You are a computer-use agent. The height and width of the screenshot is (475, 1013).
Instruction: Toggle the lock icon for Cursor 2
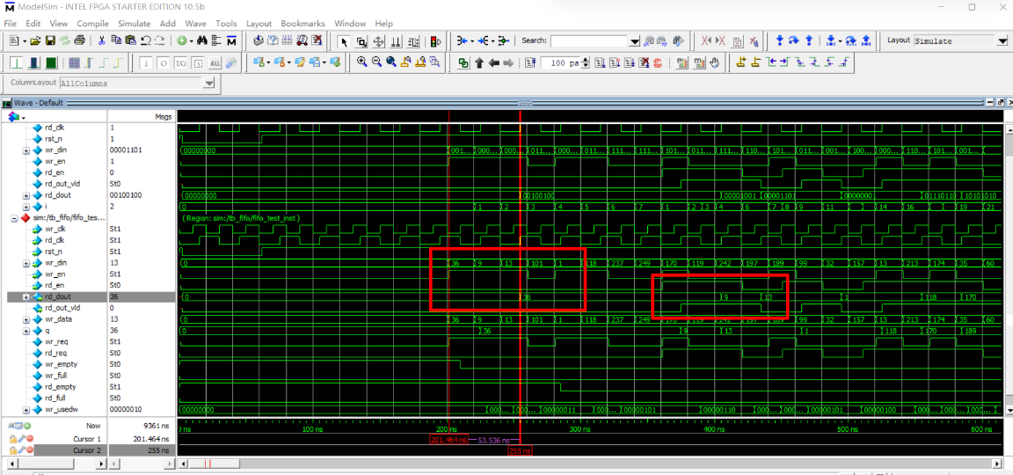pyautogui.click(x=13, y=450)
